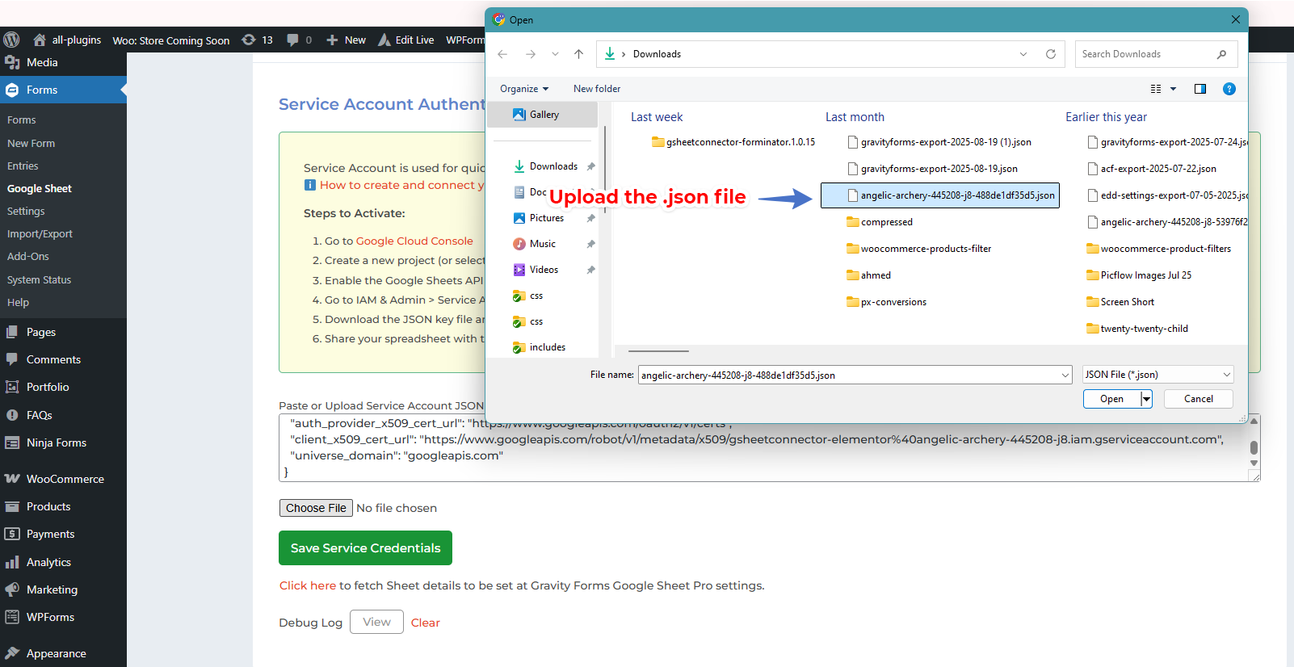The image size is (1294, 667).
Task: Open Picflow Images Jul 25 folder
Action: click(1139, 275)
